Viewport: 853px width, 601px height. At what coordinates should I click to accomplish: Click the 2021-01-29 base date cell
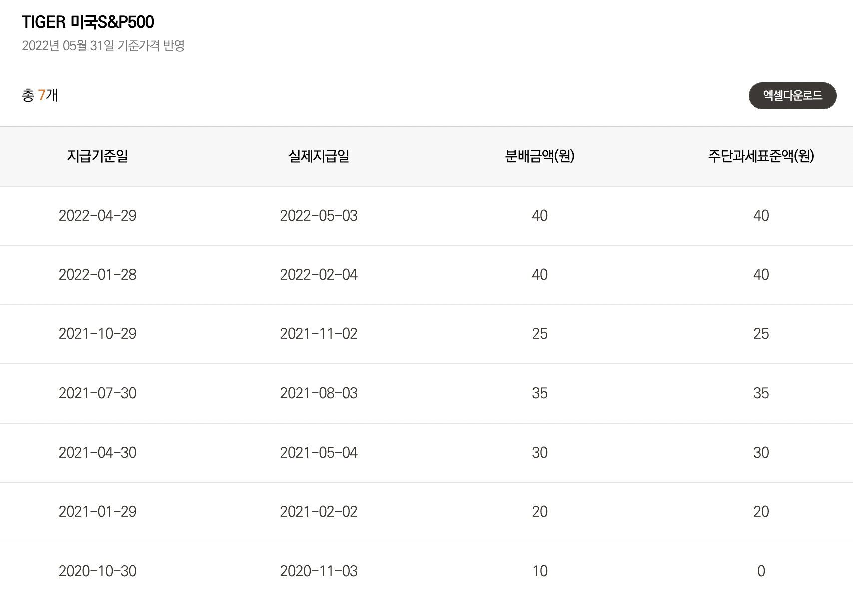[98, 512]
